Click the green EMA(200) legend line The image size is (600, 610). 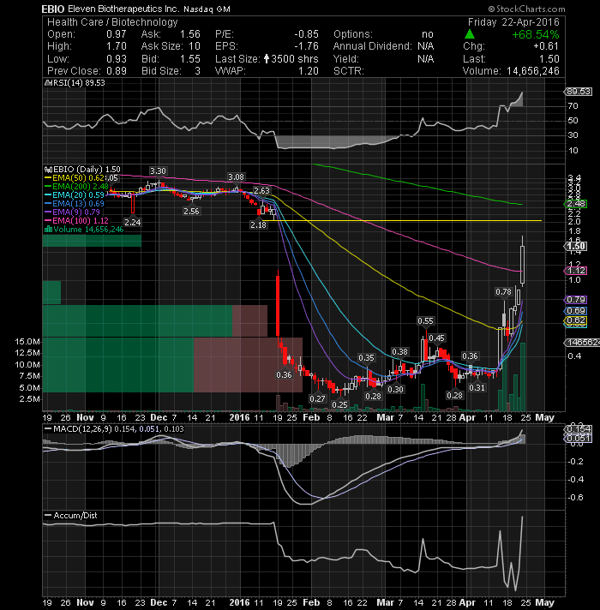tap(48, 187)
